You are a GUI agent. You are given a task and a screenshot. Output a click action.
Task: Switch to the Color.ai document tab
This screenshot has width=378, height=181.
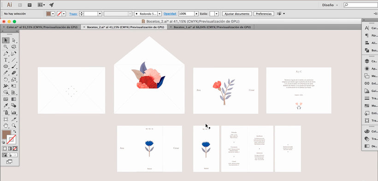[42, 27]
